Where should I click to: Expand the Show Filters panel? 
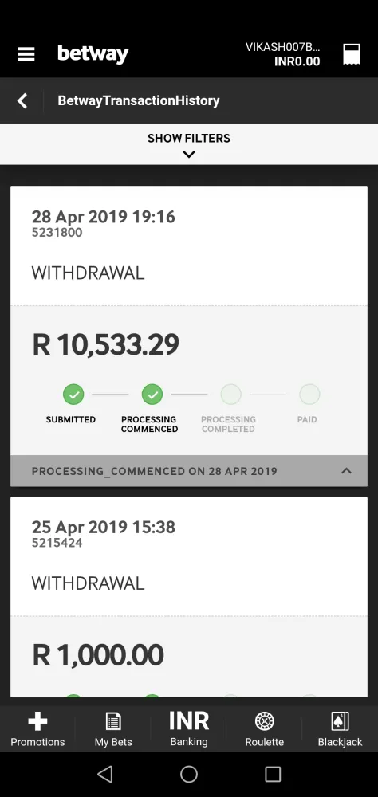coord(189,144)
